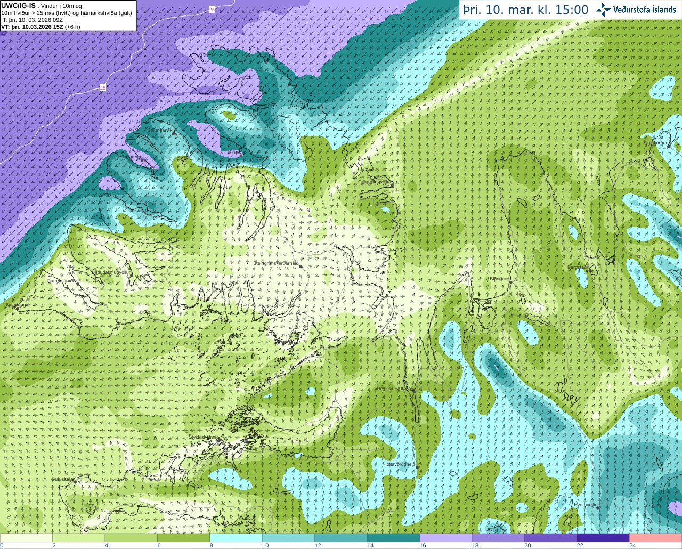Click the 8–10 m/s light cyan legend swatch
This screenshot has height=549, width=682.
coord(236,538)
